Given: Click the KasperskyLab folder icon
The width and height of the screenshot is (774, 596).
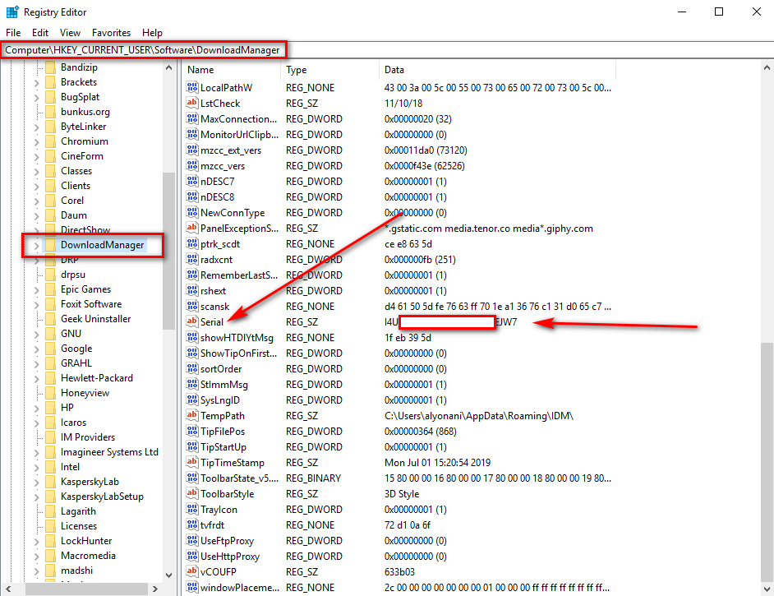Looking at the screenshot, I should pos(50,482).
